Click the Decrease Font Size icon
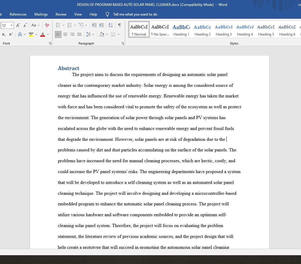301x264 pixels. coord(25,25)
